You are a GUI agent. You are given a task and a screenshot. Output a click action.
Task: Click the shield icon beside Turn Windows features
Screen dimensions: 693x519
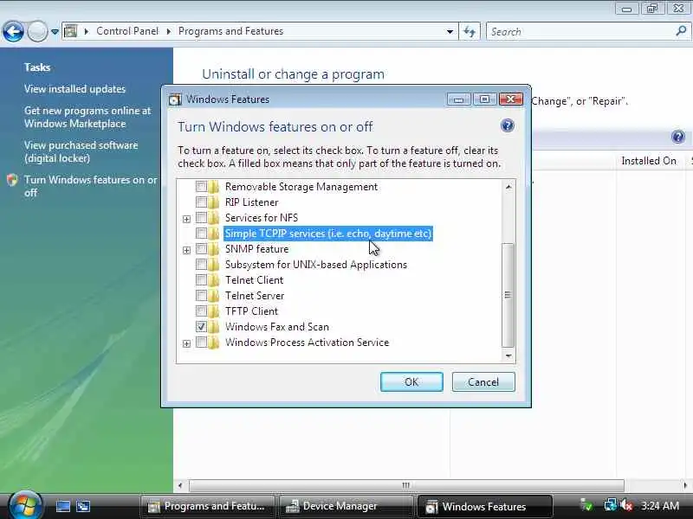12,180
